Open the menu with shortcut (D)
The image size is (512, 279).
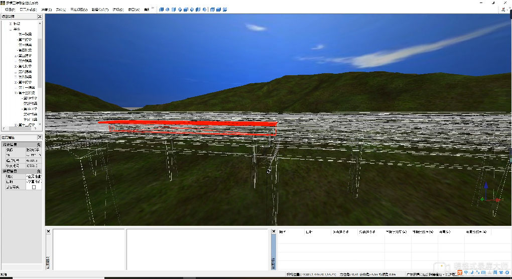(29, 10)
